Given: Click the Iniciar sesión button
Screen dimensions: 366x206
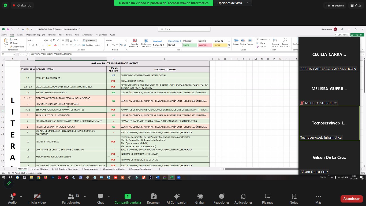Looking at the screenshot, I should pos(334,5).
